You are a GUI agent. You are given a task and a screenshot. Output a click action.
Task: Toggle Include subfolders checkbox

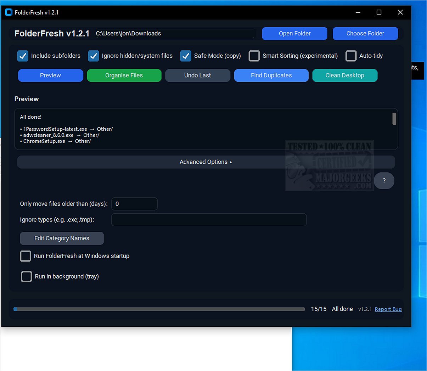click(23, 56)
